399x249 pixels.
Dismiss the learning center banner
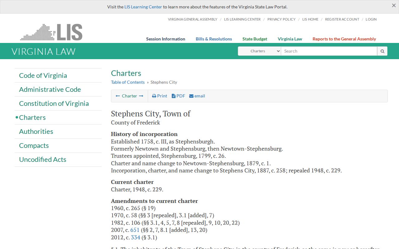point(394,6)
